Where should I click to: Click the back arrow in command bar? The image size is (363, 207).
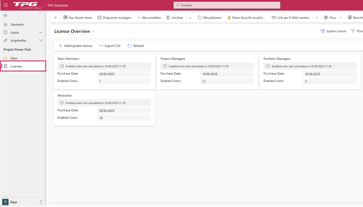pyautogui.click(x=56, y=17)
